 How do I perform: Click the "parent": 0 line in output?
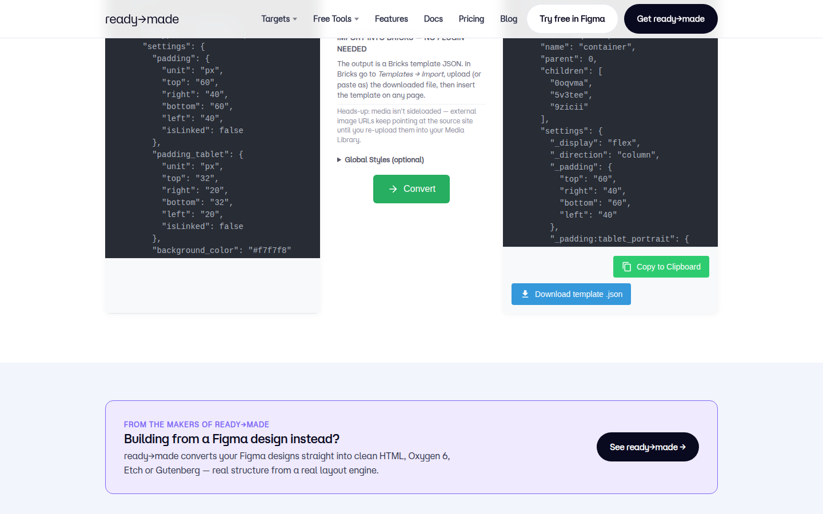pyautogui.click(x=569, y=59)
